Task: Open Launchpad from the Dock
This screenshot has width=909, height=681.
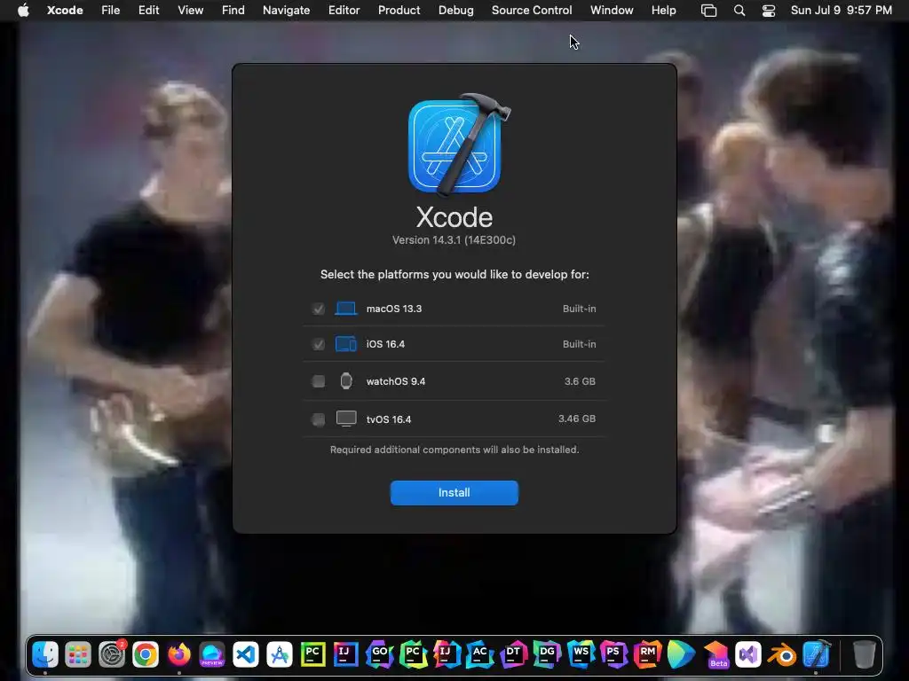Action: tap(78, 654)
